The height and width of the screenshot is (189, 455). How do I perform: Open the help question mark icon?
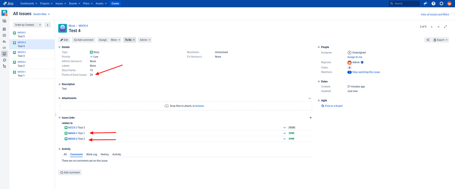coord(433,4)
